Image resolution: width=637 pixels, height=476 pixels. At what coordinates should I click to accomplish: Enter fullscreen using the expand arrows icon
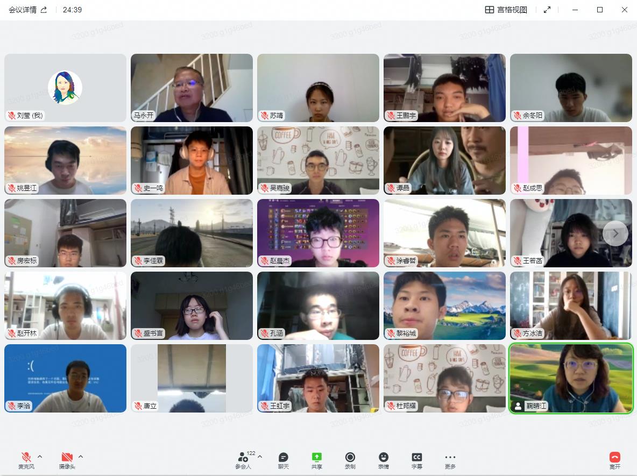pos(547,10)
